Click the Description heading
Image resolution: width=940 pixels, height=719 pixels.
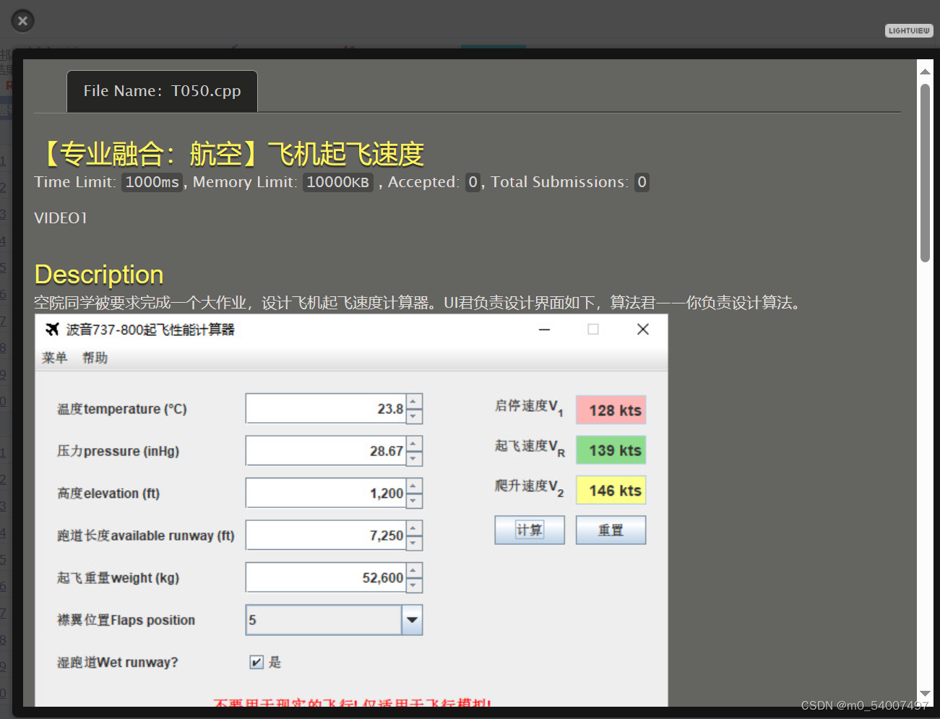coord(99,275)
